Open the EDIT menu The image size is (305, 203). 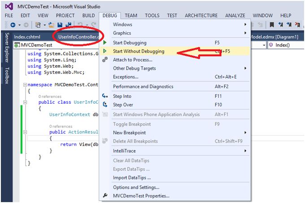[25, 16]
